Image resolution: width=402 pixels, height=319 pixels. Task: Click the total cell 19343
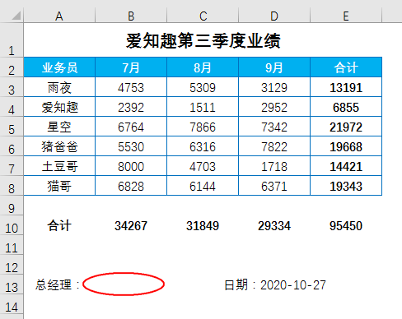click(346, 186)
